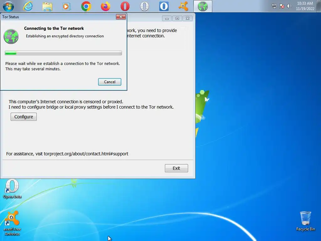Viewport: 321px width, 241px height.
Task: Select the active Tor Browser taskbar button
Action: click(203, 6)
